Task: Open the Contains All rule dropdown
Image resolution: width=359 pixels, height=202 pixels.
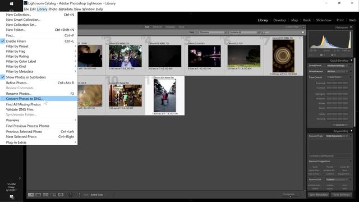Action: tap(243, 33)
